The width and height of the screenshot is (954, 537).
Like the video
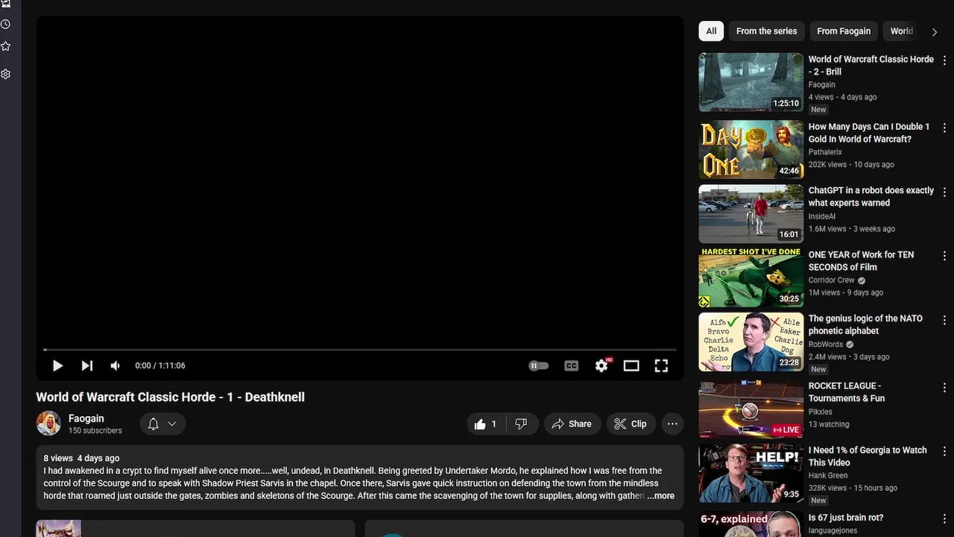pos(486,424)
